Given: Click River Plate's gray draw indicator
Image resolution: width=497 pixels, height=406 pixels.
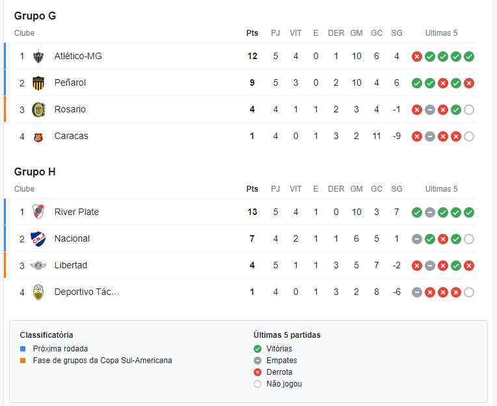Looking at the screenshot, I should [430, 212].
